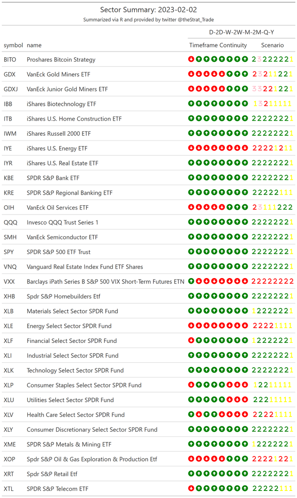This screenshot has width=297, height=498.
Task: Click the green up arrow in the VXX row
Action: [191, 281]
